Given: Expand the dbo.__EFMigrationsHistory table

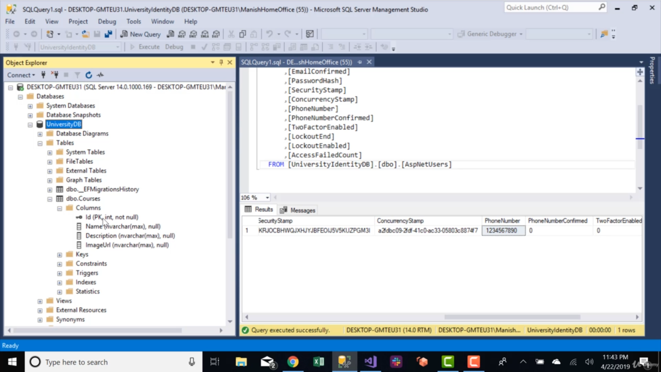Looking at the screenshot, I should pyautogui.click(x=50, y=190).
